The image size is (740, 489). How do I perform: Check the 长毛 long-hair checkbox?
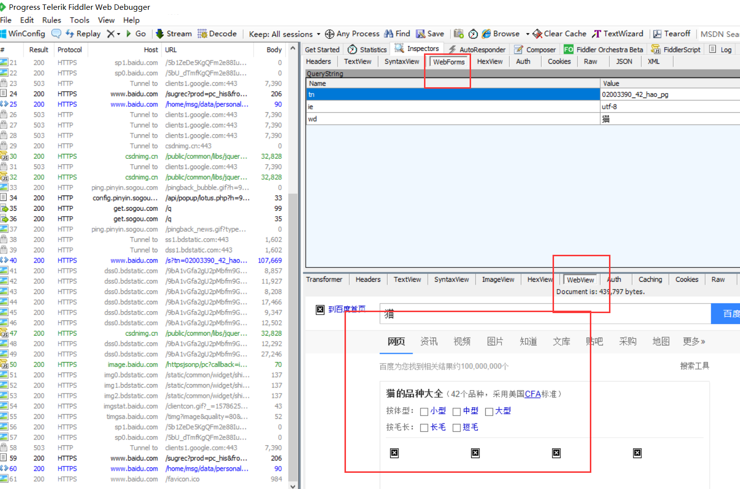[x=424, y=428]
